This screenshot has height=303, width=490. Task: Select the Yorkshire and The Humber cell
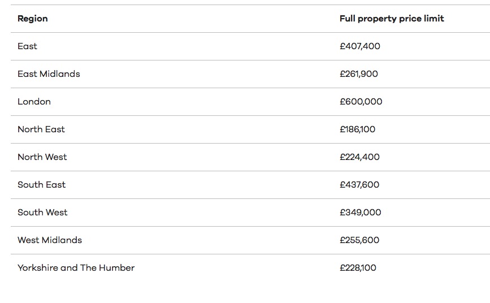[x=76, y=268]
